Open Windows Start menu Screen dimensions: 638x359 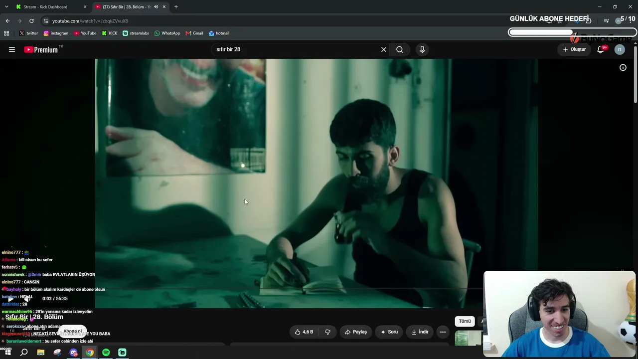tap(7, 353)
